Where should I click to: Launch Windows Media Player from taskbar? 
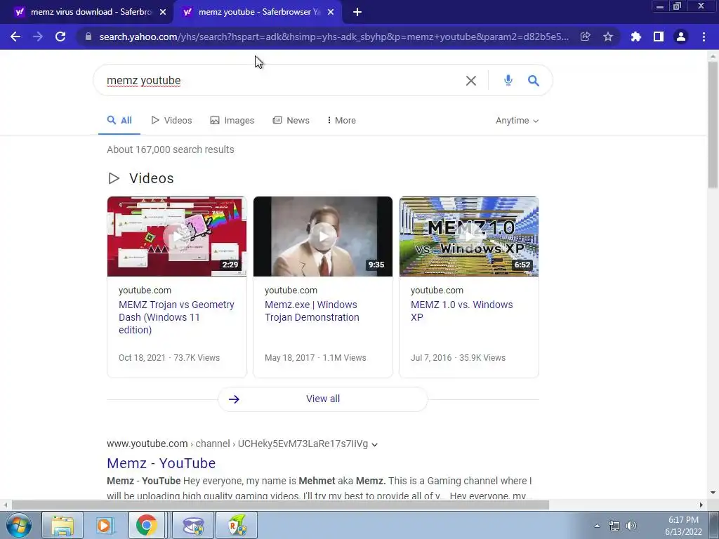104,525
